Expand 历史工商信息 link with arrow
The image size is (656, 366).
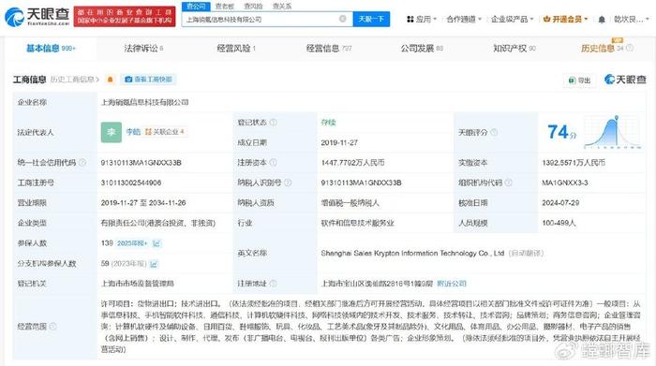click(75, 80)
